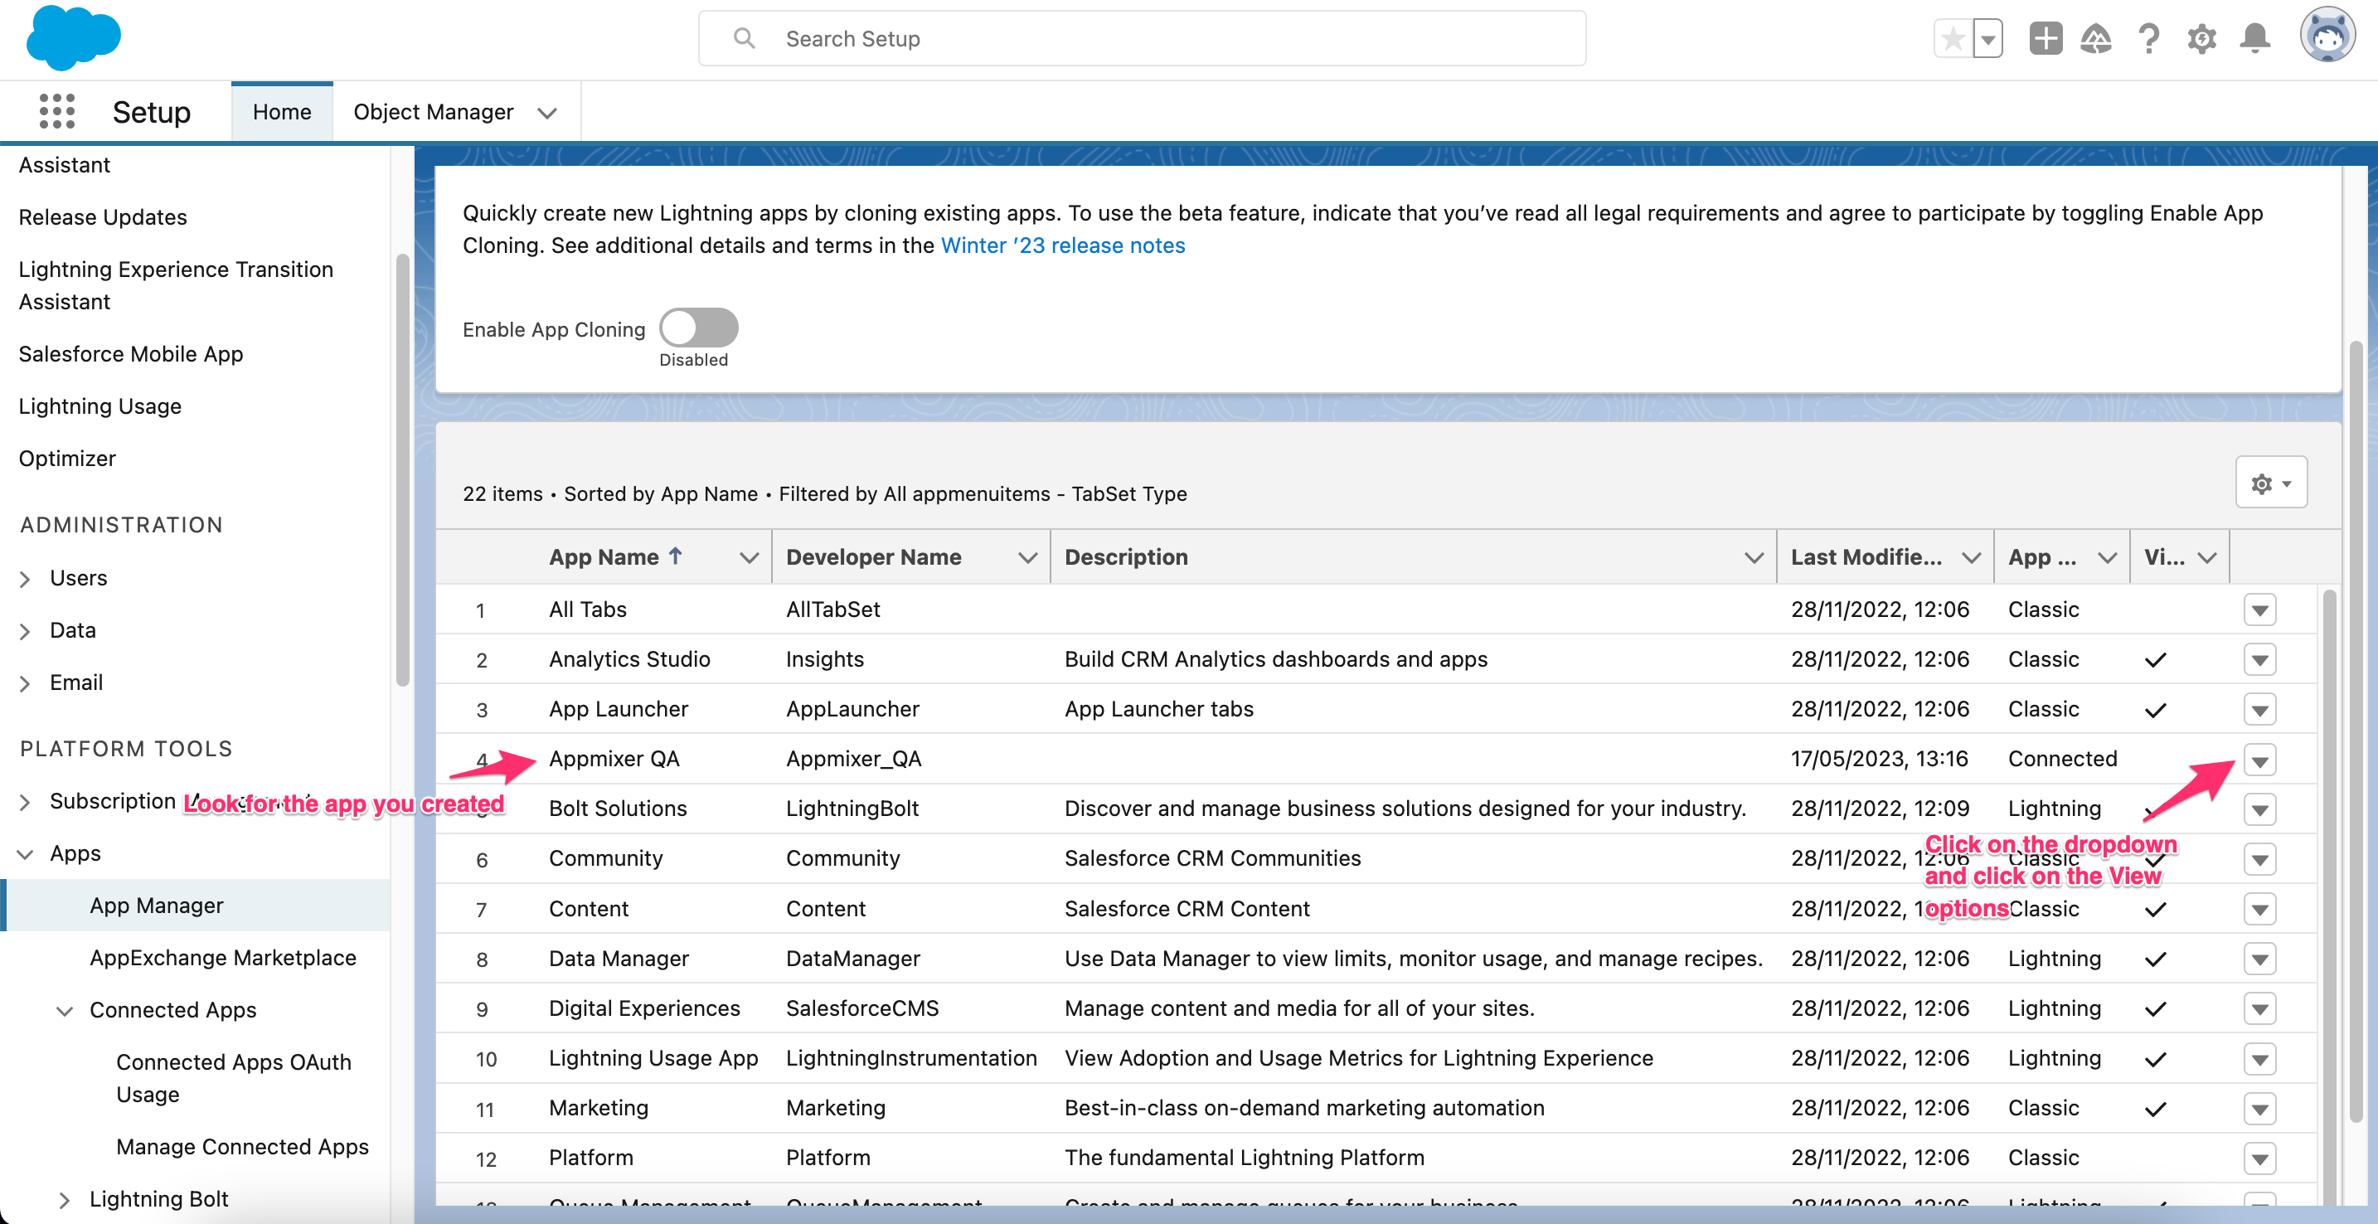Viewport: 2378px width, 1224px height.
Task: Click the help question mark icon
Action: point(2149,39)
